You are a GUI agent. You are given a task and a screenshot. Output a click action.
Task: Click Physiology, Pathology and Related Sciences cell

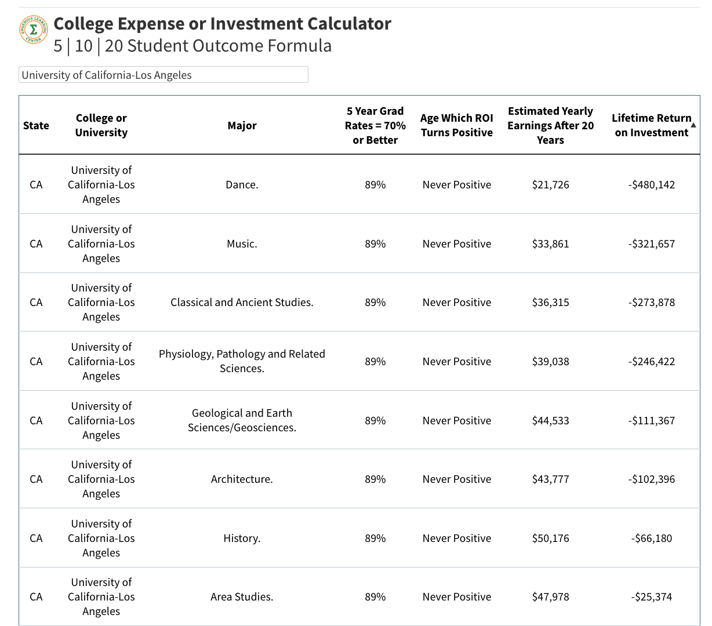242,361
